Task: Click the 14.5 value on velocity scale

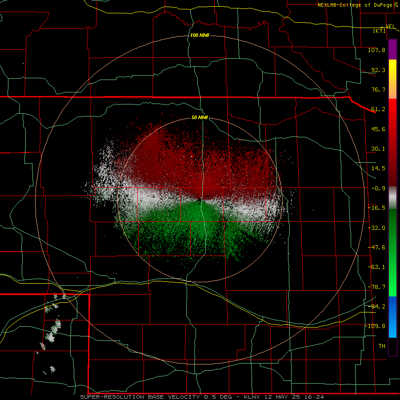Action: [378, 168]
